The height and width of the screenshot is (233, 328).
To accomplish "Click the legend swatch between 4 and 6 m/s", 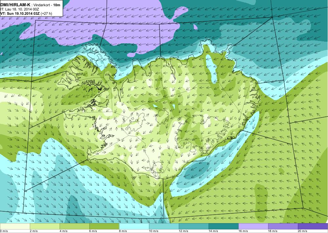I will tap(75, 226).
